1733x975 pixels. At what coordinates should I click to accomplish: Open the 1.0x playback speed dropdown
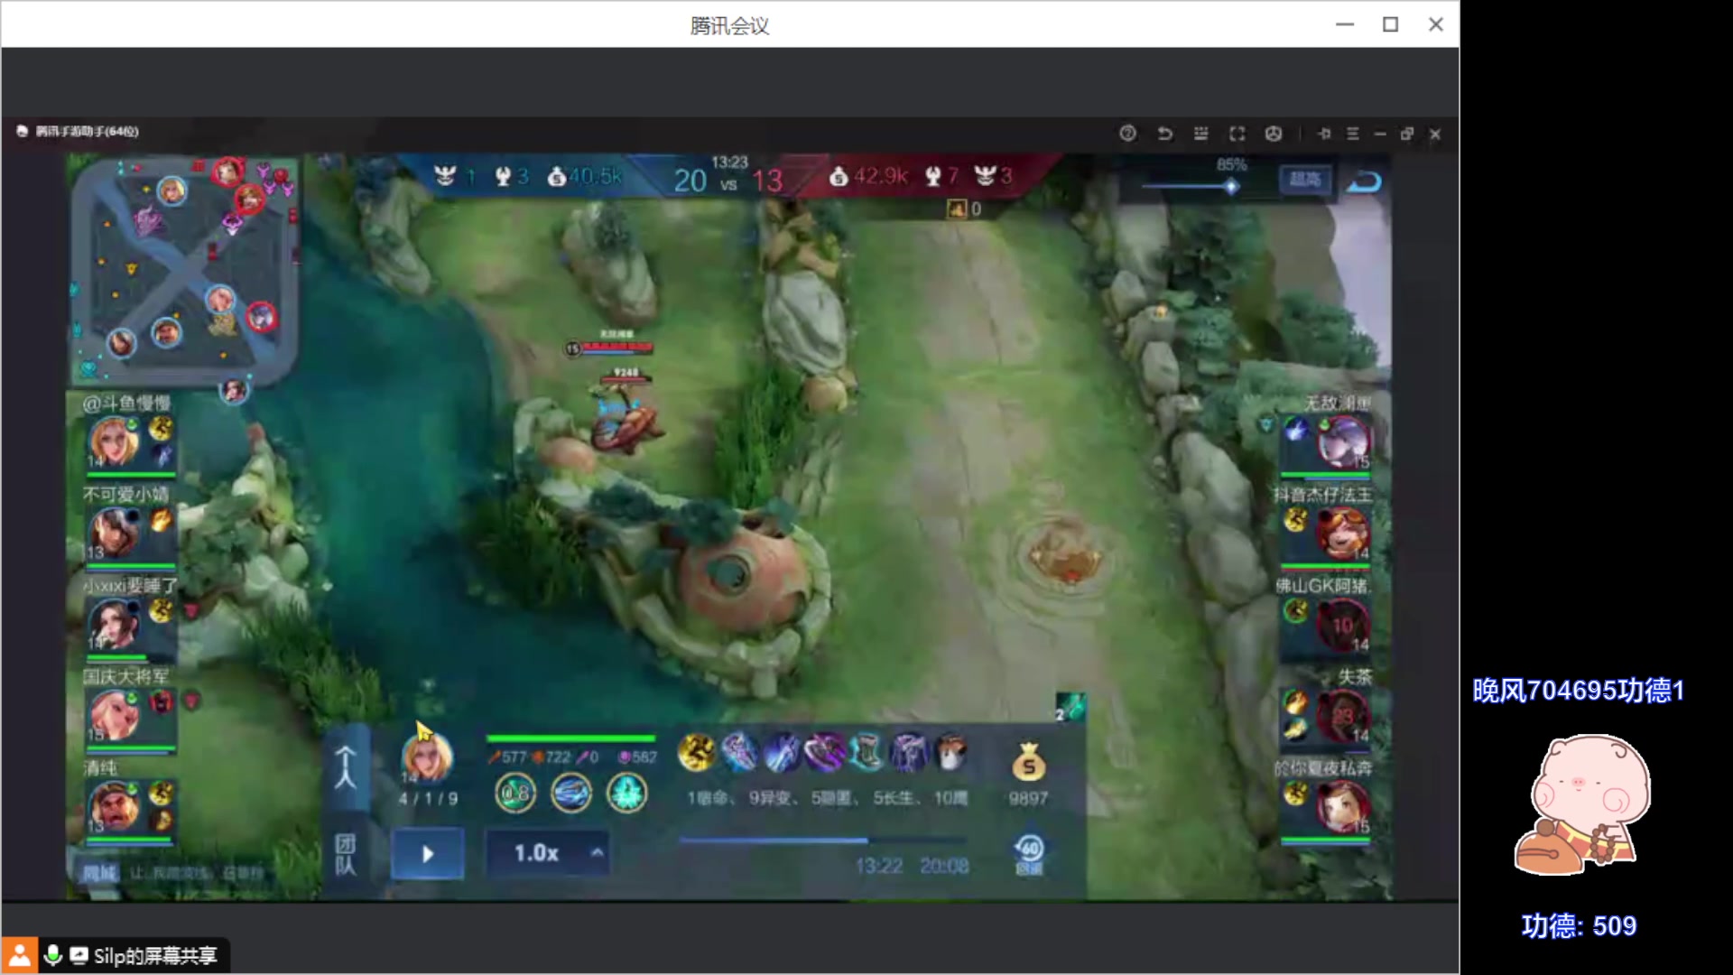pyautogui.click(x=547, y=853)
